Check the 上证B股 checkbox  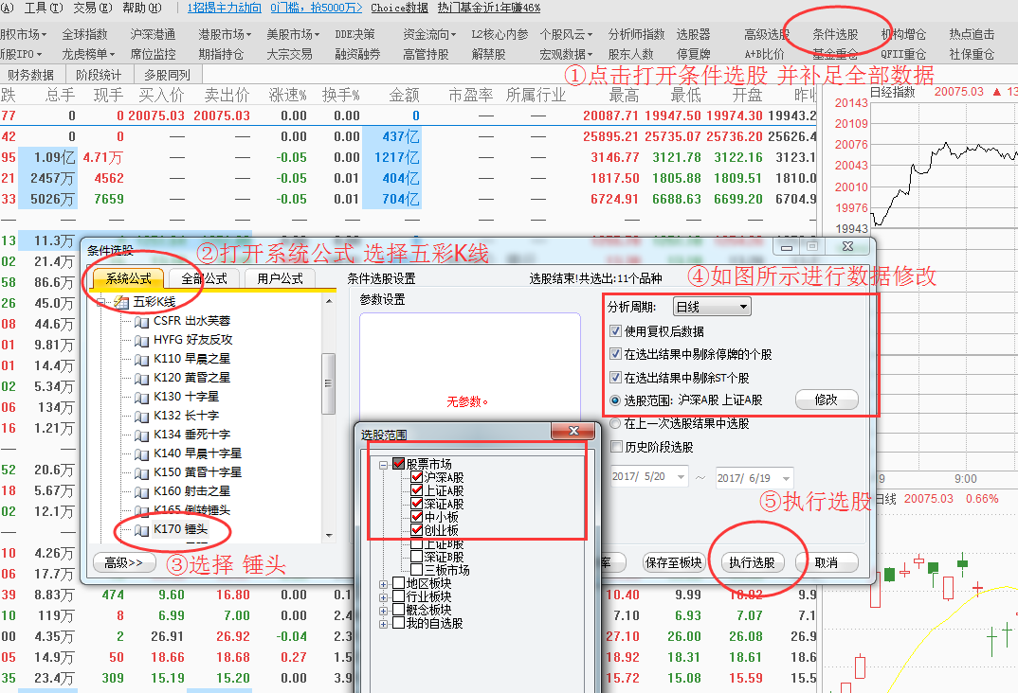coord(417,544)
